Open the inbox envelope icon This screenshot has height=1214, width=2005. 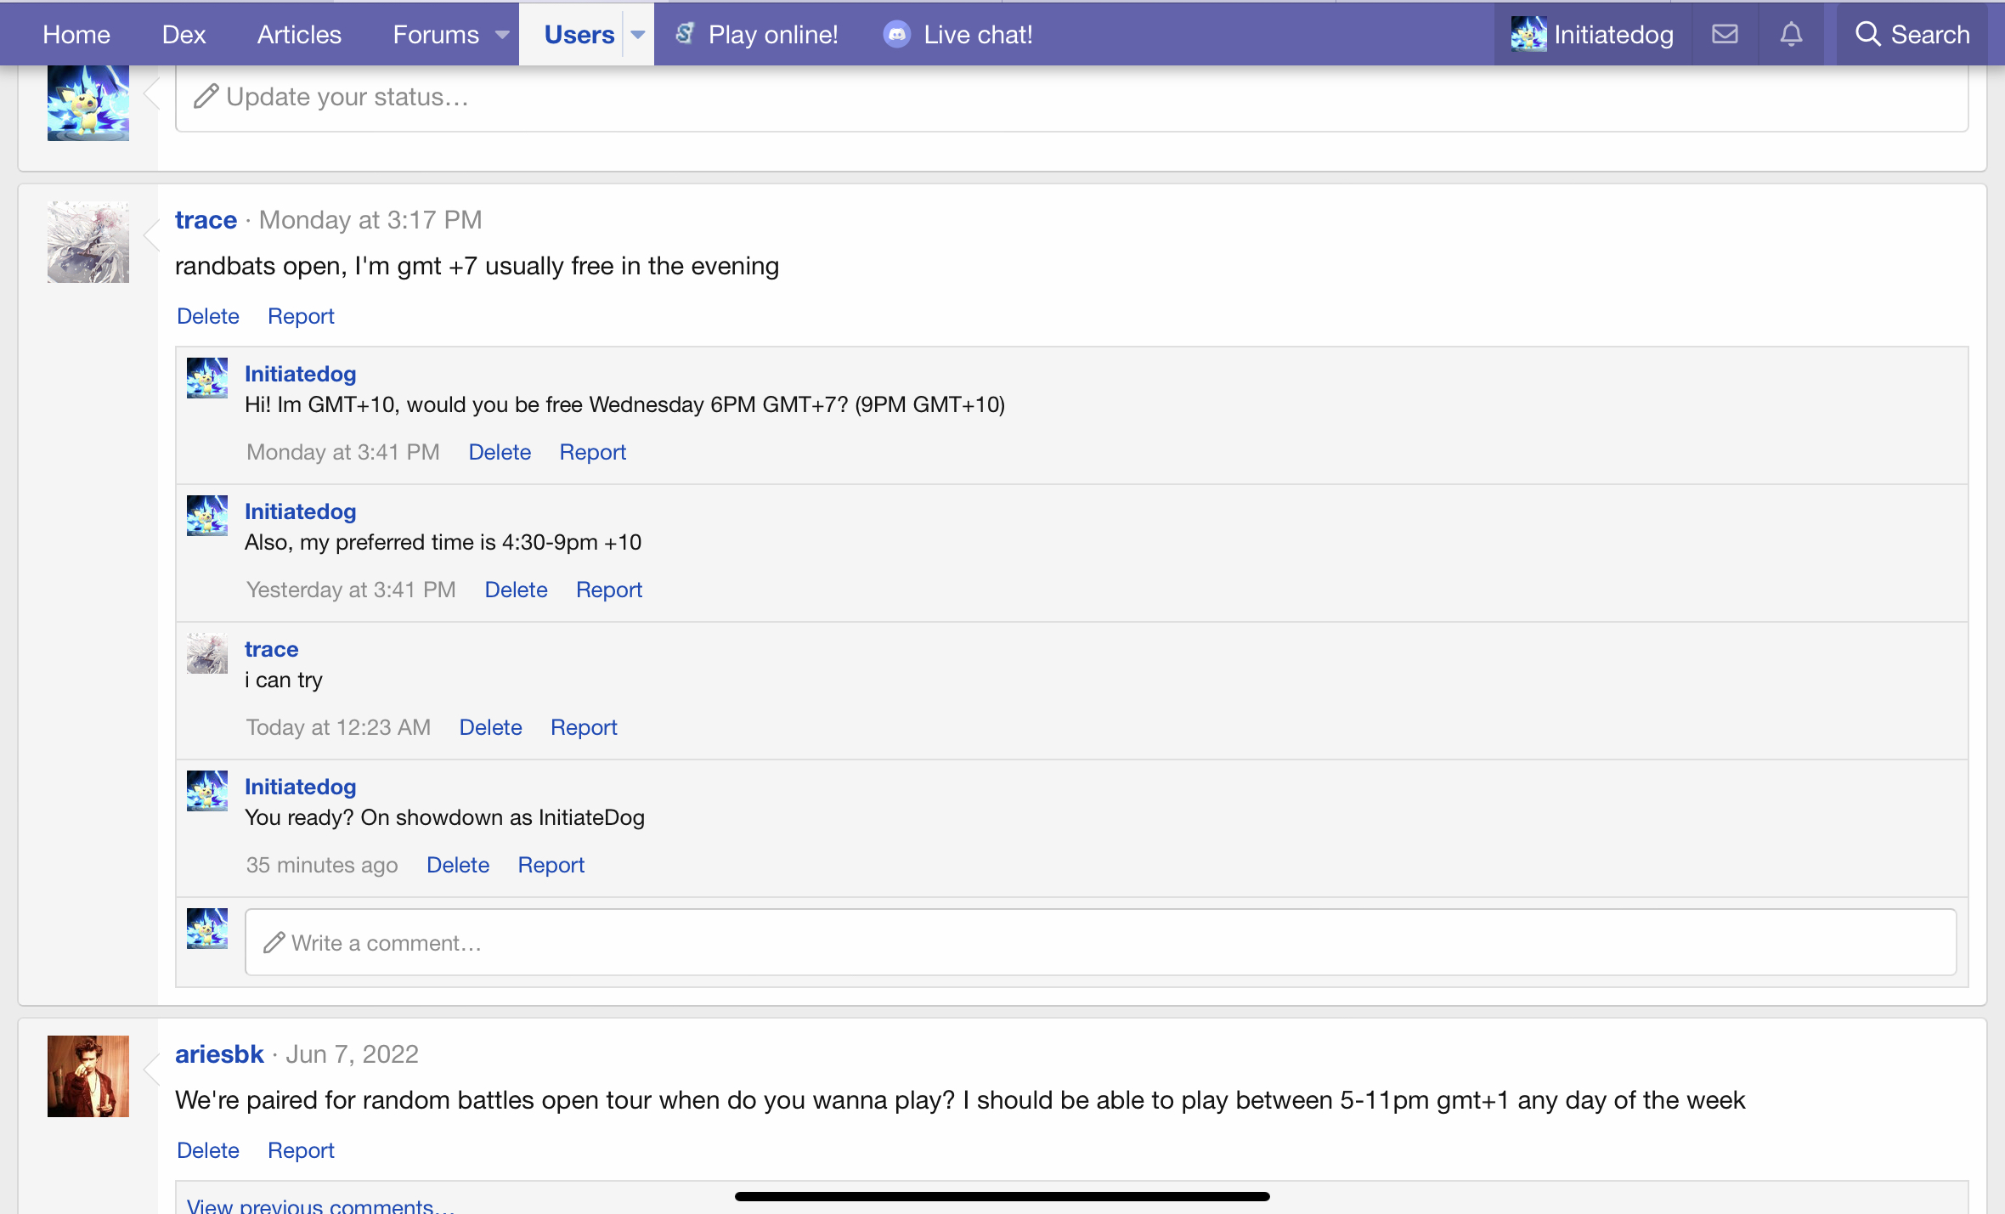click(x=1724, y=34)
